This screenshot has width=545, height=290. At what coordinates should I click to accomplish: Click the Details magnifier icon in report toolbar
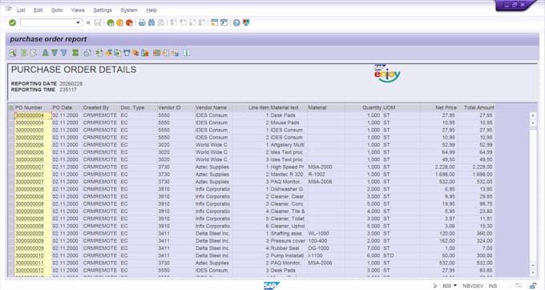[13, 53]
